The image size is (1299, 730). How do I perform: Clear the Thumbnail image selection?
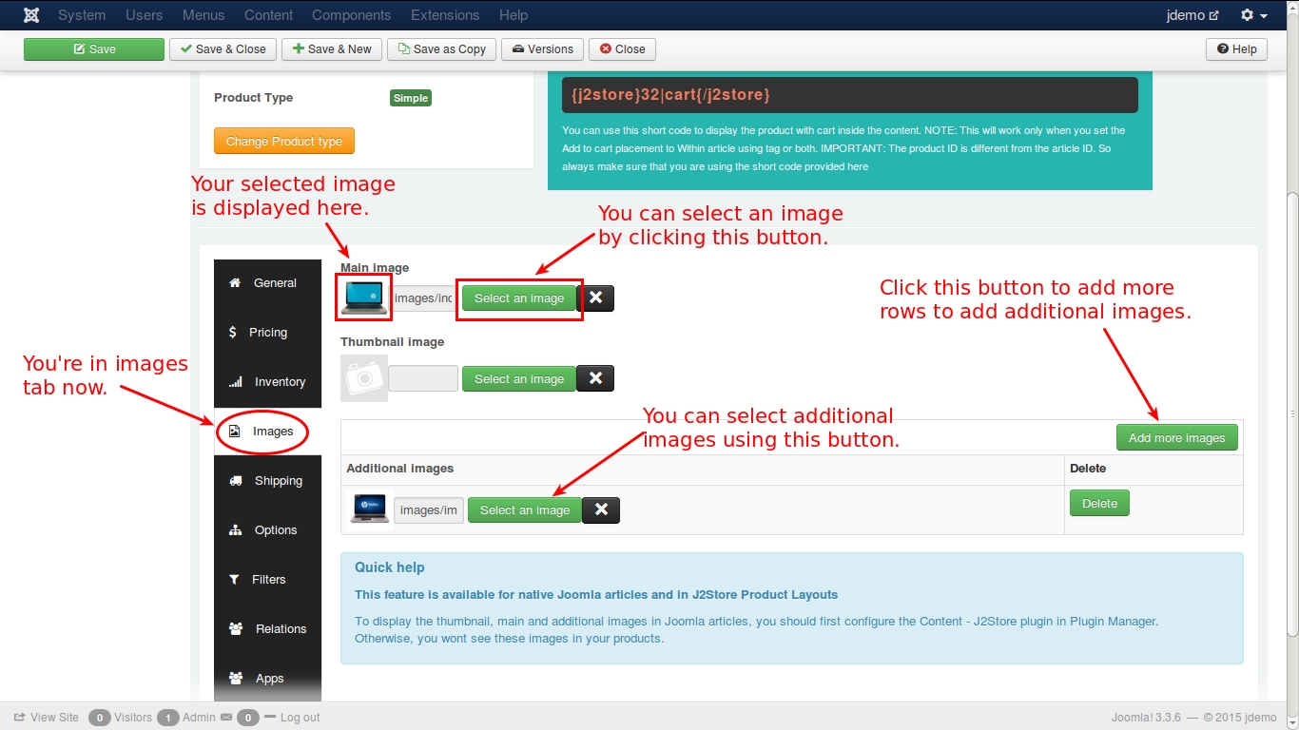[x=595, y=378]
